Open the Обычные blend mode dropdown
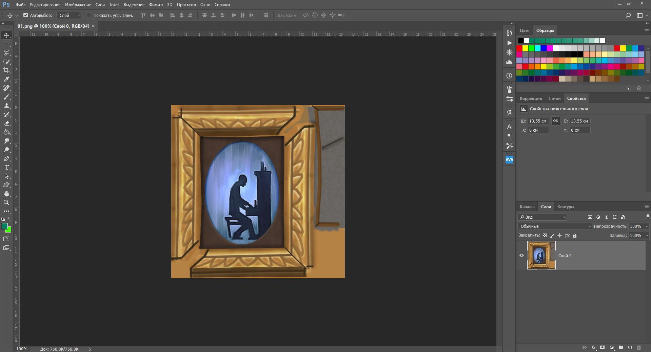Viewport: 651px width, 352px height. point(555,226)
